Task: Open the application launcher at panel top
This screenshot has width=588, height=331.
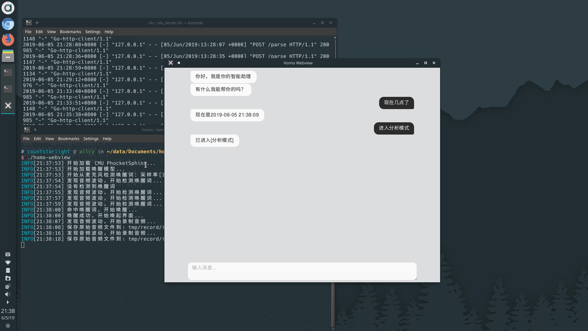Action: (8, 8)
